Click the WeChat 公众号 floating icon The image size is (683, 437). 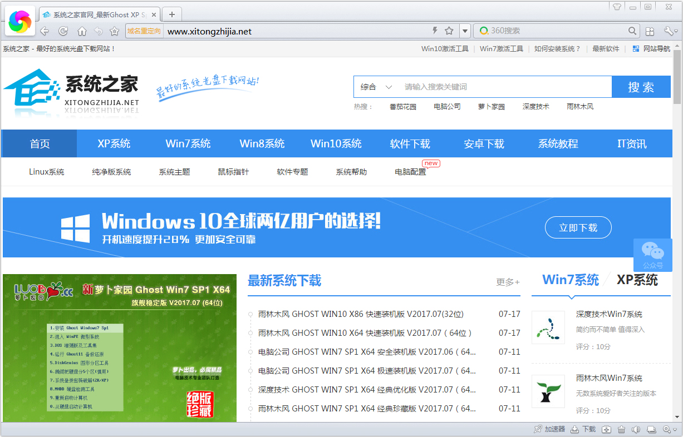[652, 255]
